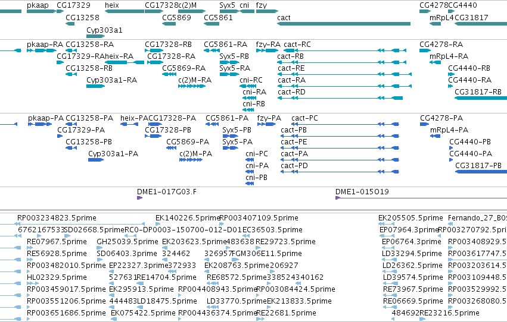Select the DME1-015019 feature

(x=421, y=198)
